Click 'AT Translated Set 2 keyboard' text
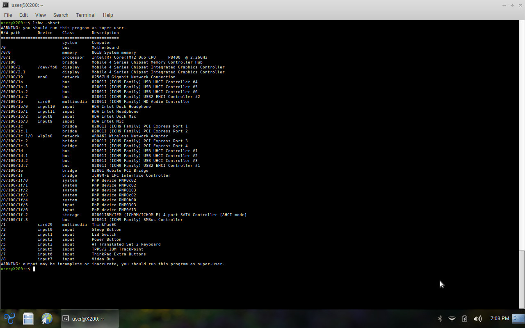Screen dimensions: 525x328 tap(126, 244)
